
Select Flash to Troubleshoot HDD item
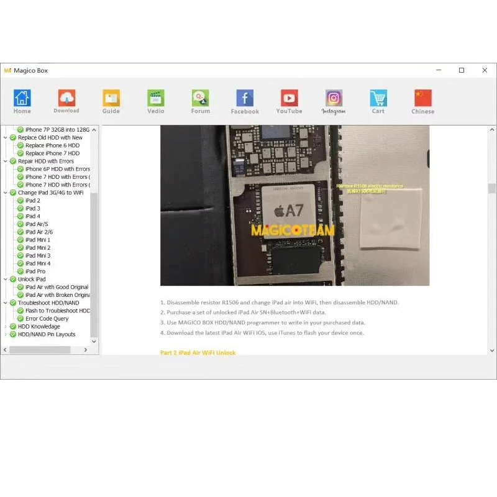[58, 311]
